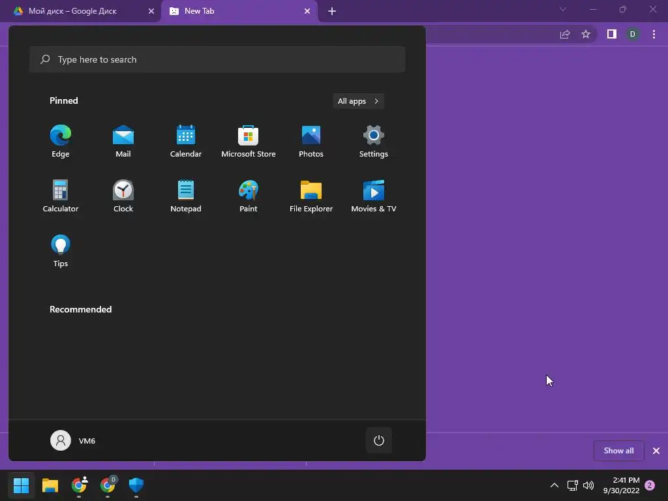The width and height of the screenshot is (668, 501).
Task: Switch to first Chrome taskbar icon
Action: pos(79,485)
